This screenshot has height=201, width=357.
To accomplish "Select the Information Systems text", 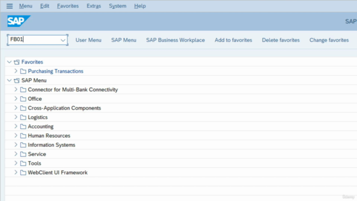I will 51,145.
